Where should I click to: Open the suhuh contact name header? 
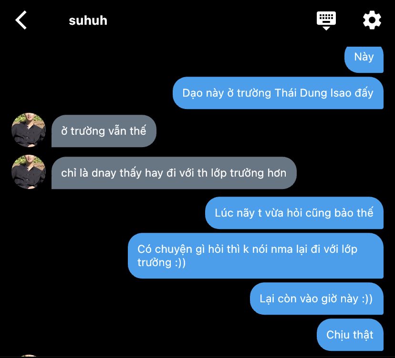[x=88, y=20]
